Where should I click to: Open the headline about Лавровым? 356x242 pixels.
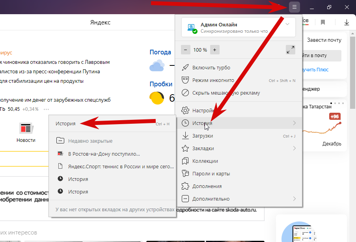click(x=55, y=62)
